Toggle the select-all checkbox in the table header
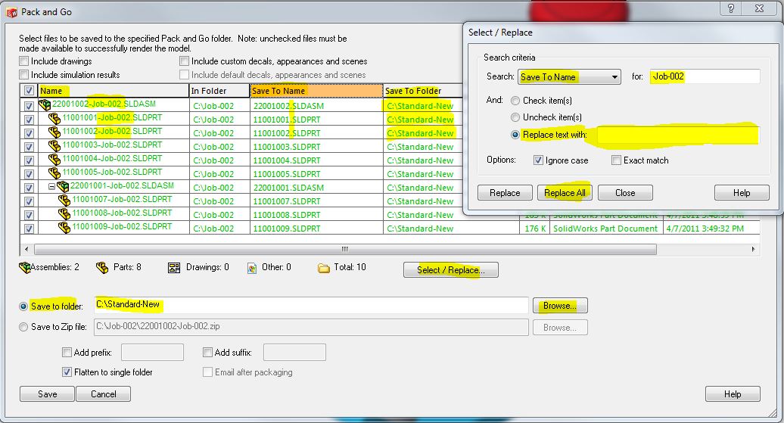This screenshot has height=423, width=784. tap(29, 91)
